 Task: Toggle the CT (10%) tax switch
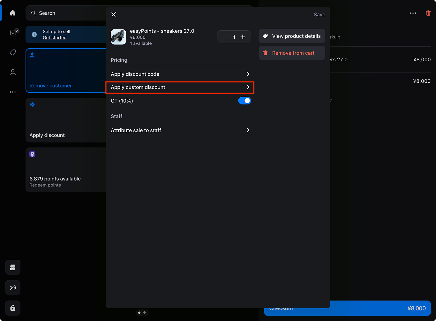coord(244,101)
